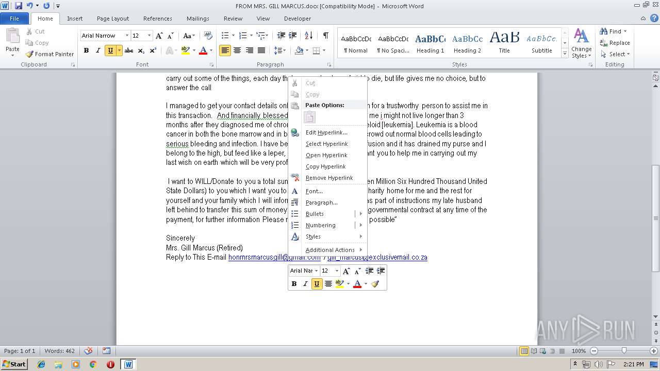
Task: Click the mini toolbar Format Painter brush
Action: point(375,284)
